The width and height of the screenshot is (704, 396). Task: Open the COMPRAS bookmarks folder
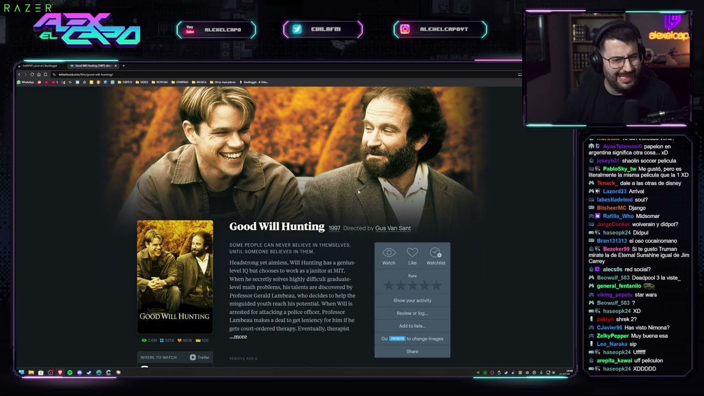click(180, 82)
